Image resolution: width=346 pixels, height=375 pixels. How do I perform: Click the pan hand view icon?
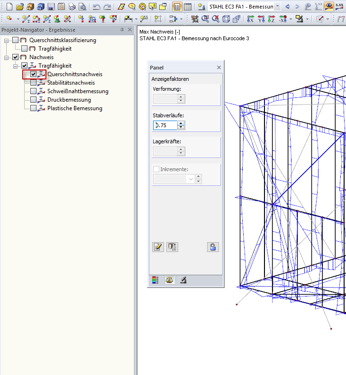(x=195, y=19)
